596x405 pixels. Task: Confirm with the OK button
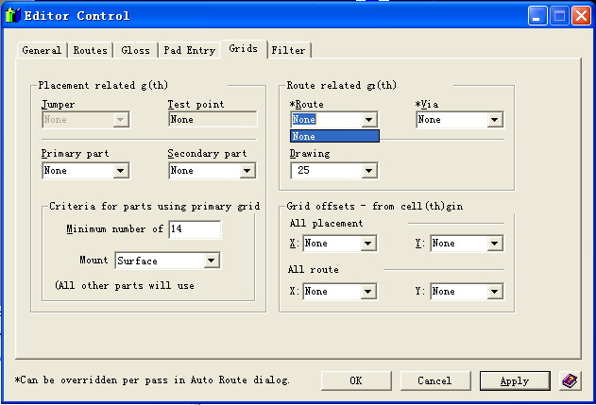tap(356, 380)
